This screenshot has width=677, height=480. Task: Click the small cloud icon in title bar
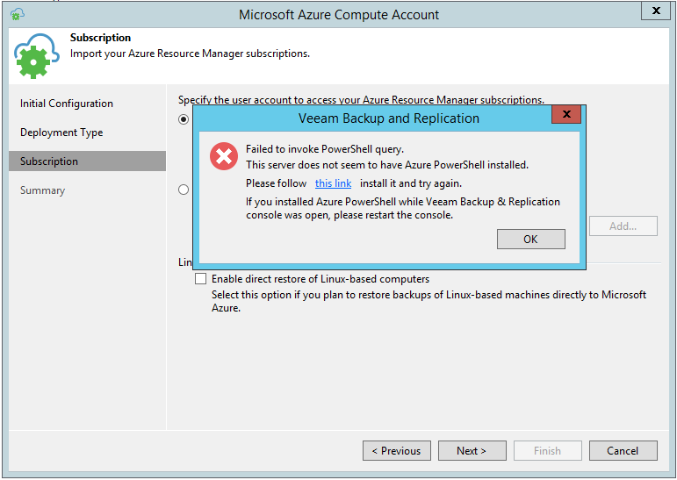[18, 14]
